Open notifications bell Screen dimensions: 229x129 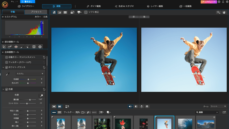pyautogui.click(x=223, y=2)
